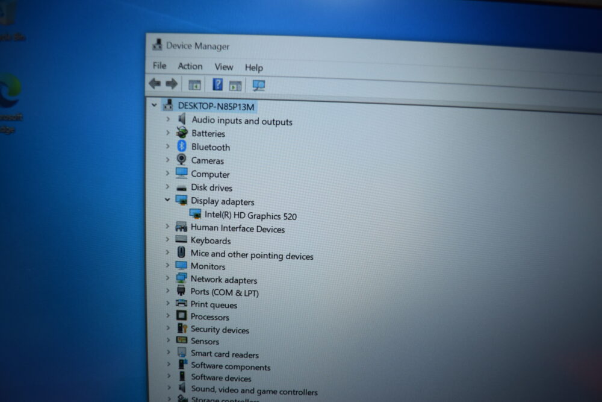Viewport: 602px width, 402px height.
Task: Click the Sound, video and game controllers icon
Action: click(x=182, y=388)
